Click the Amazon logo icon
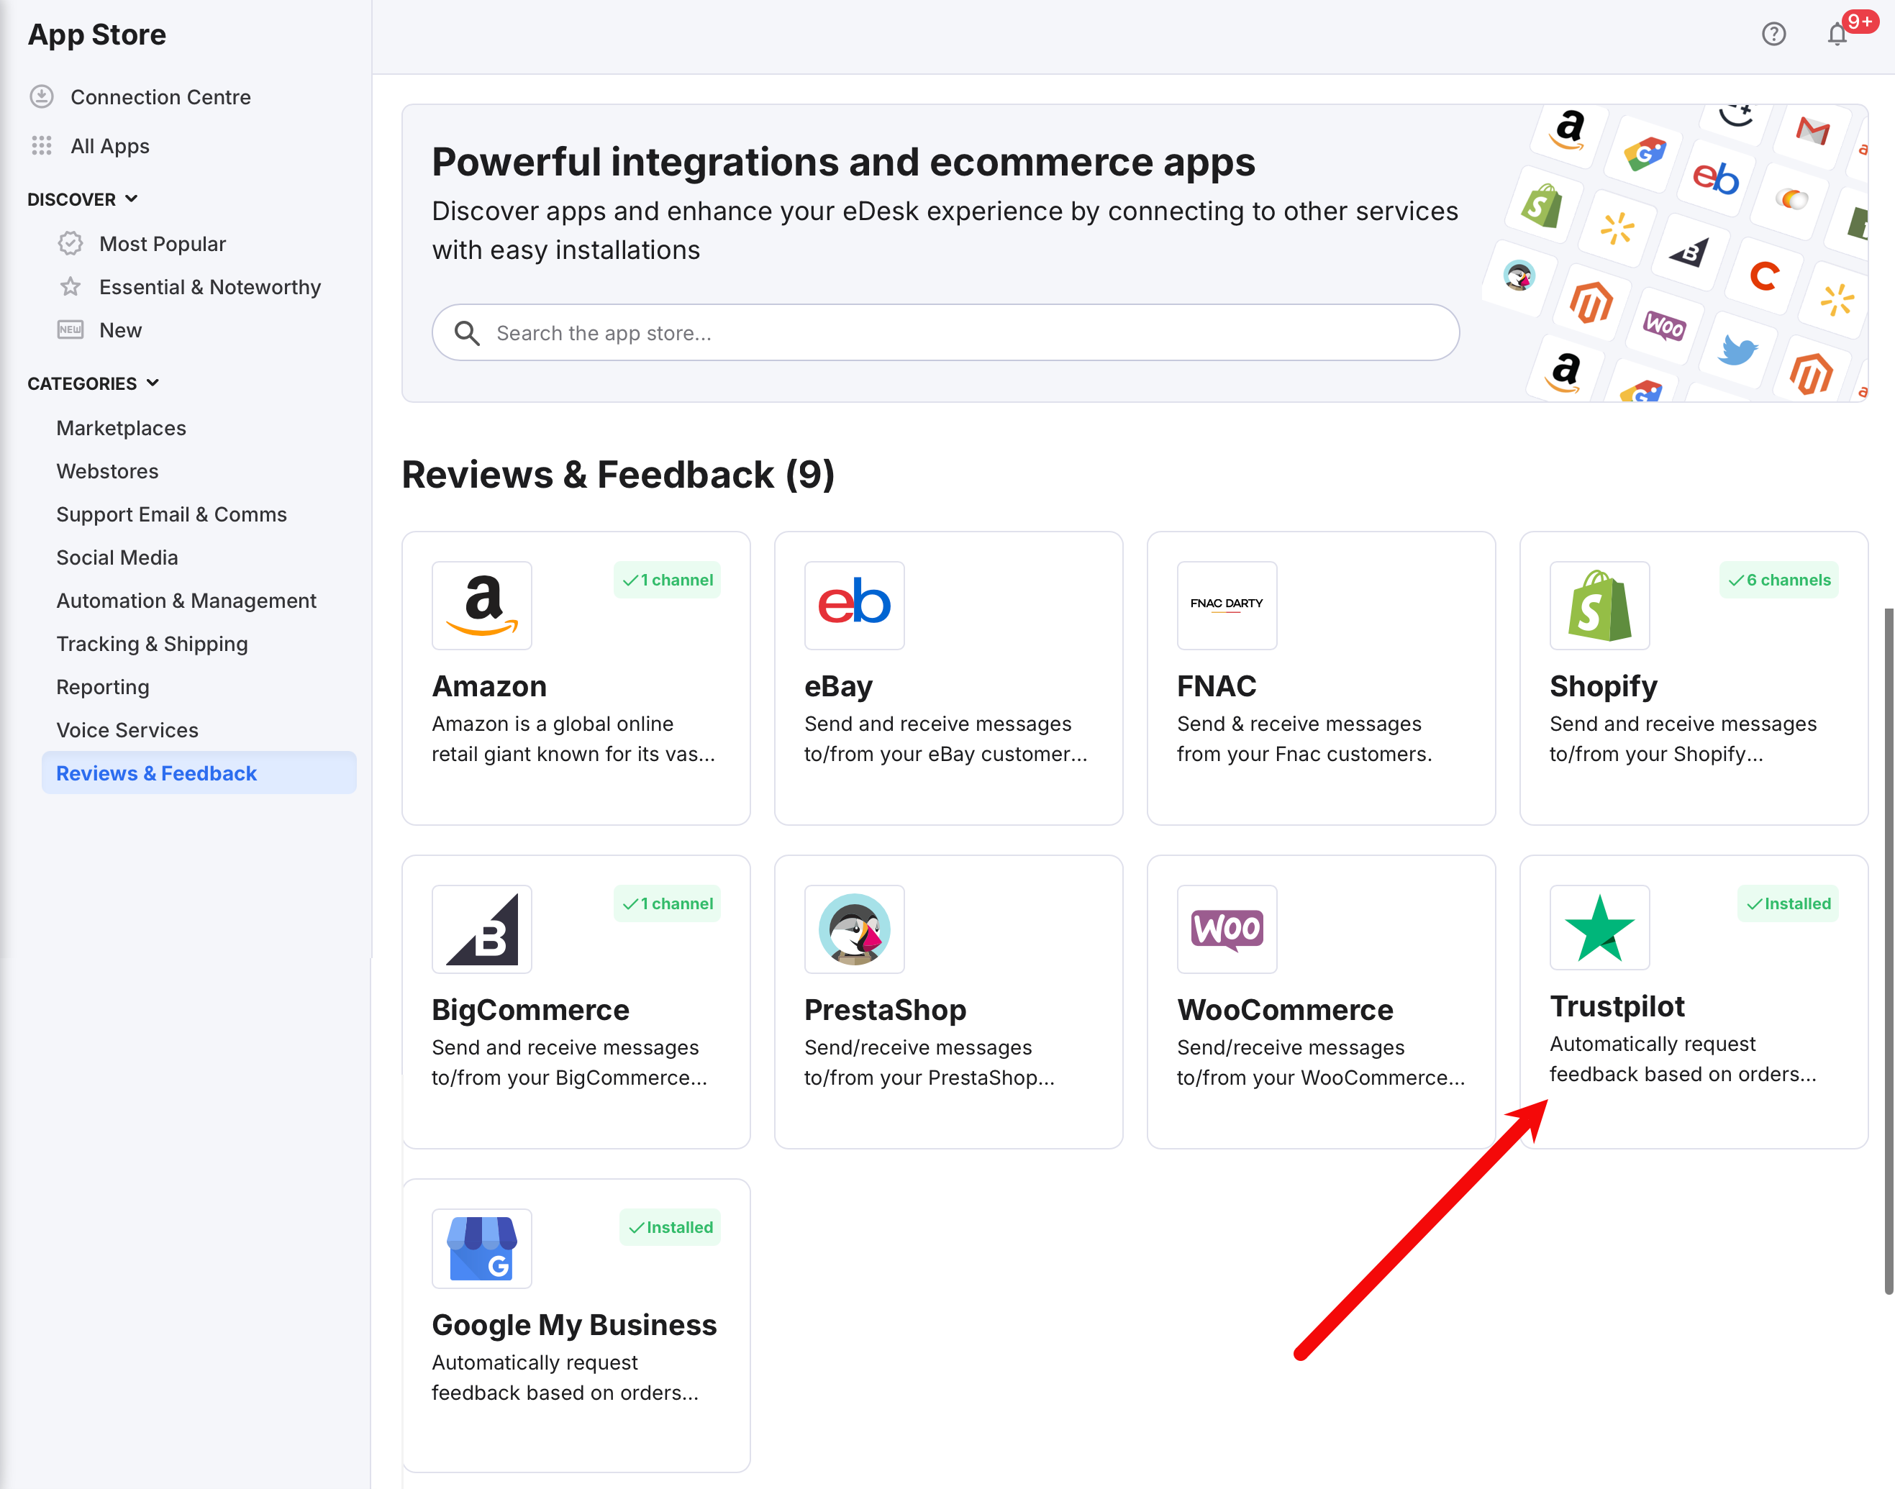 tap(482, 605)
